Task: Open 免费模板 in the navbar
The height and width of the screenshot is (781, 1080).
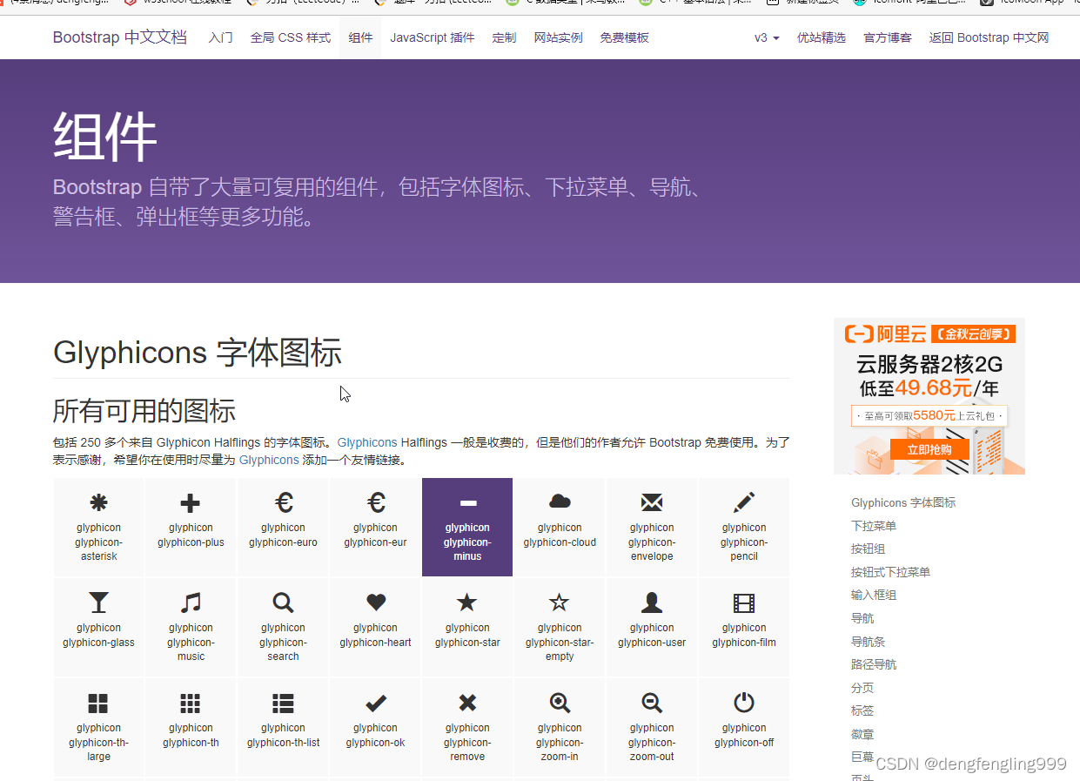Action: 624,37
